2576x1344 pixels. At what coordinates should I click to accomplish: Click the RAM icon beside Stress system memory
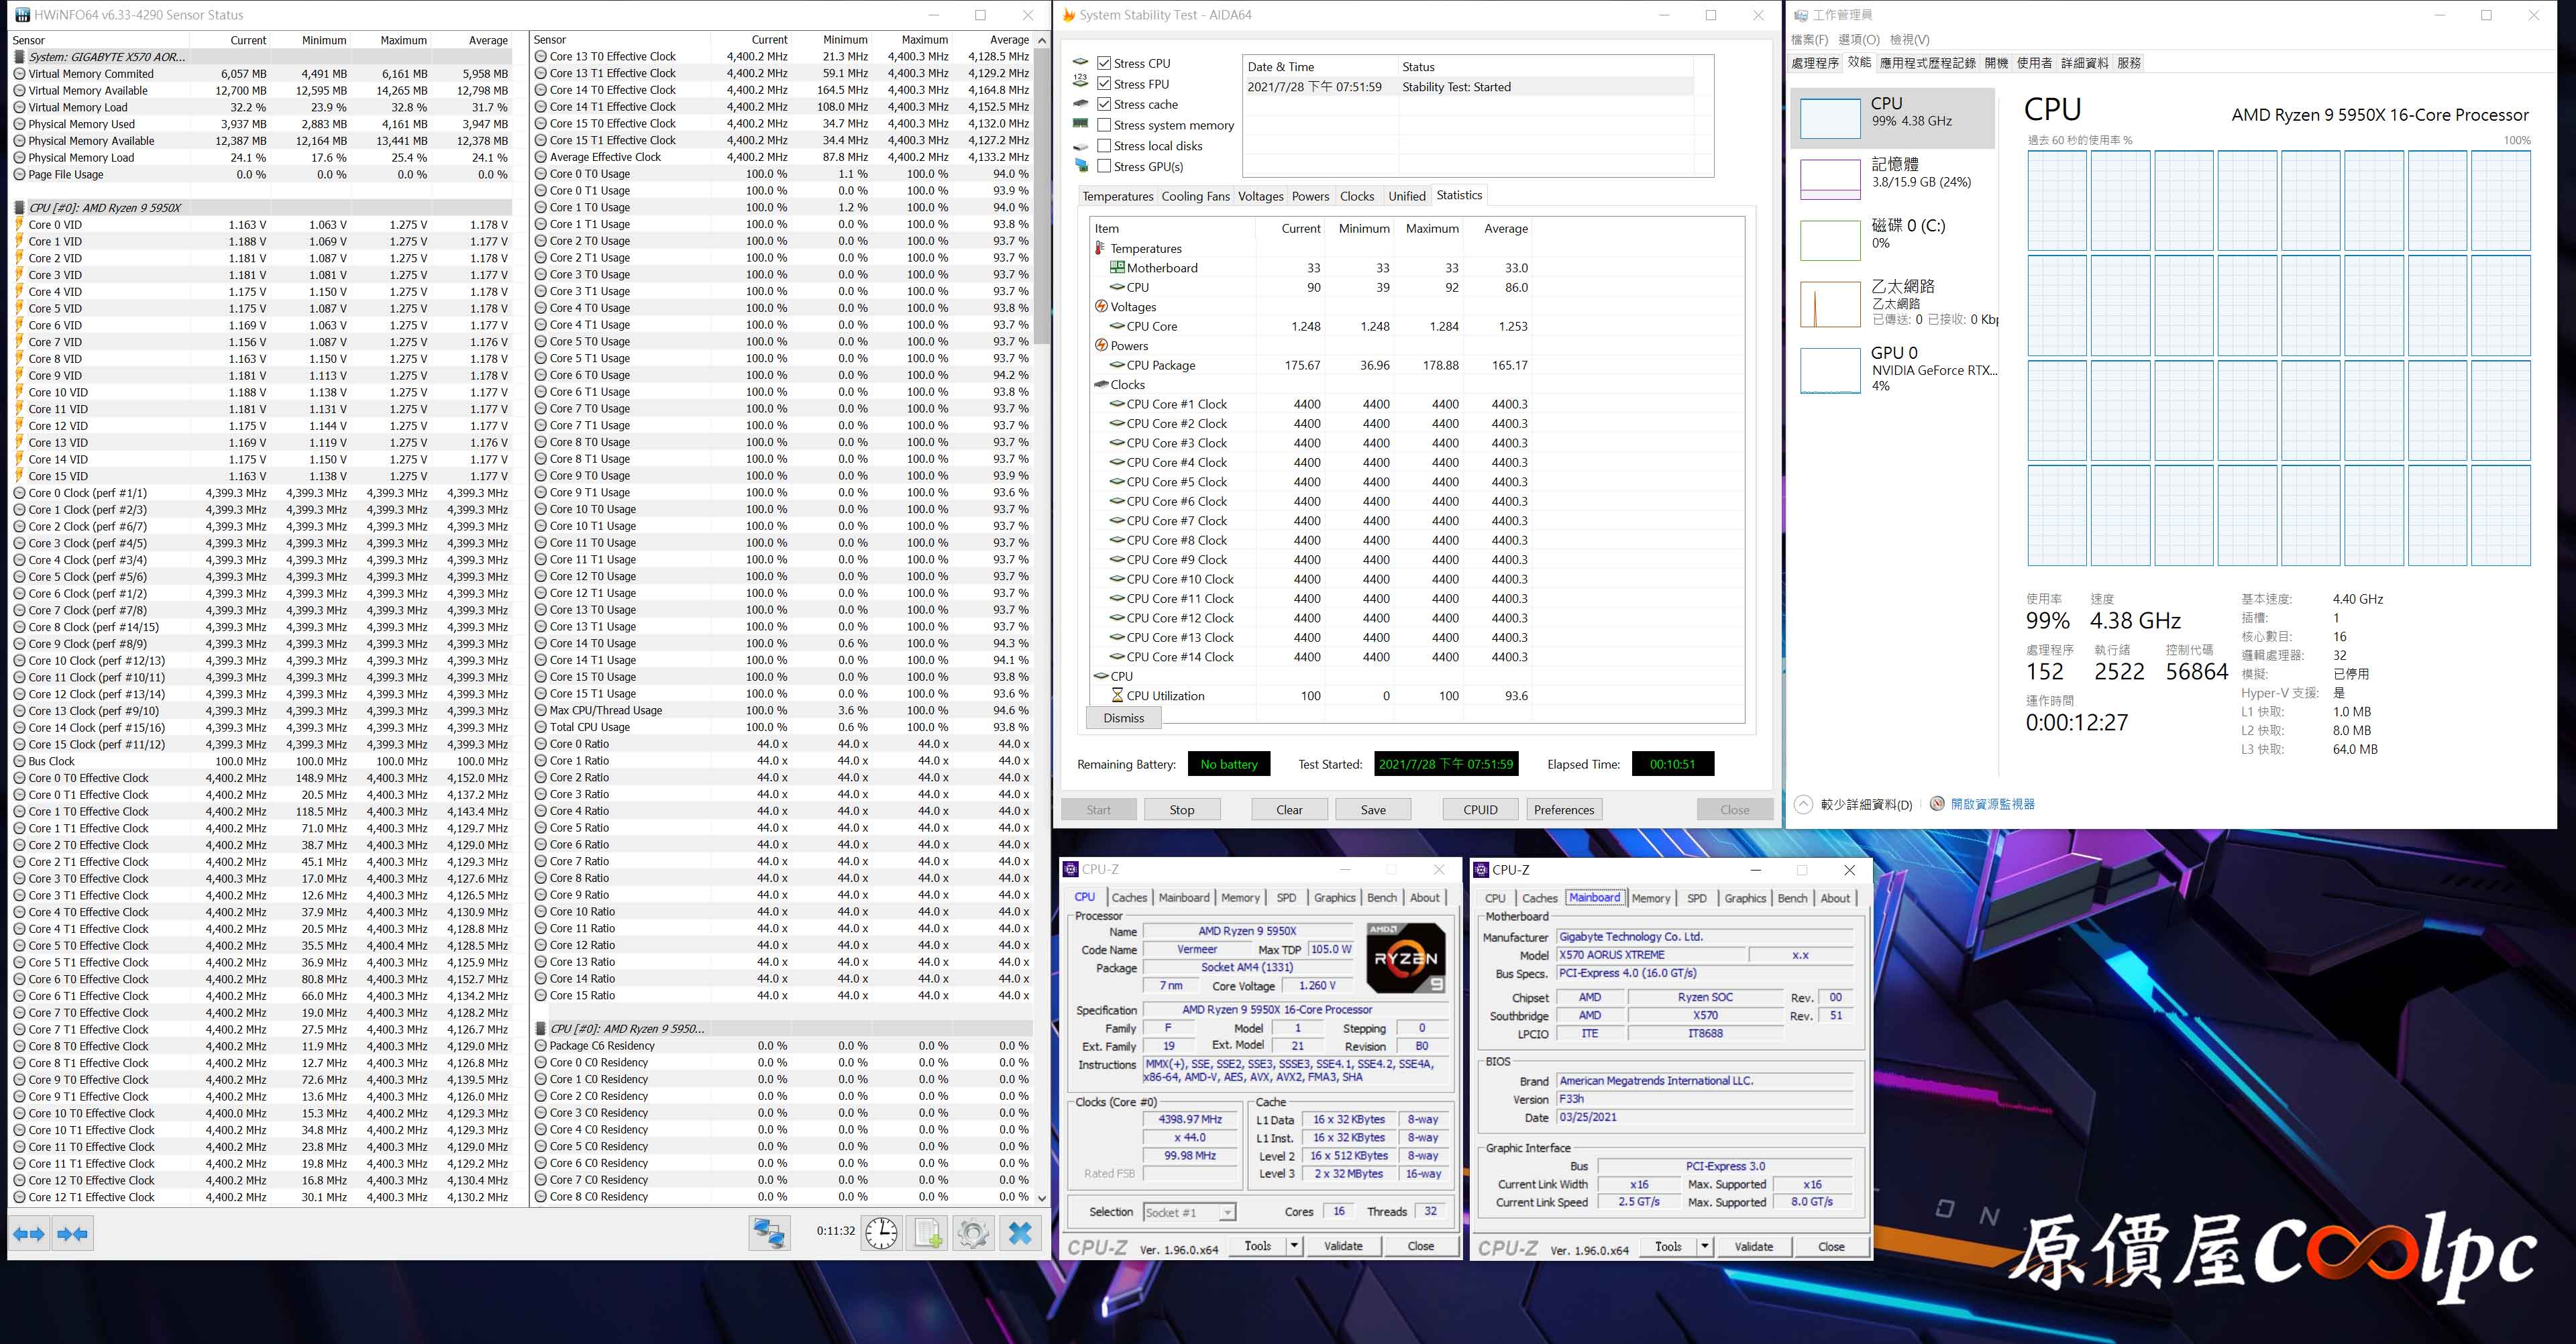(1080, 124)
